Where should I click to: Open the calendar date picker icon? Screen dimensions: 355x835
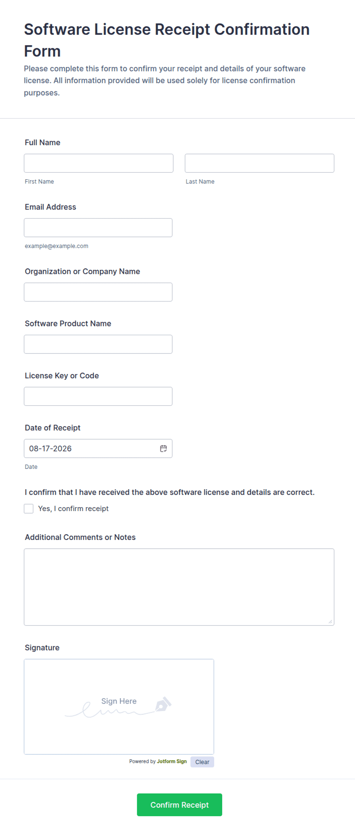163,449
